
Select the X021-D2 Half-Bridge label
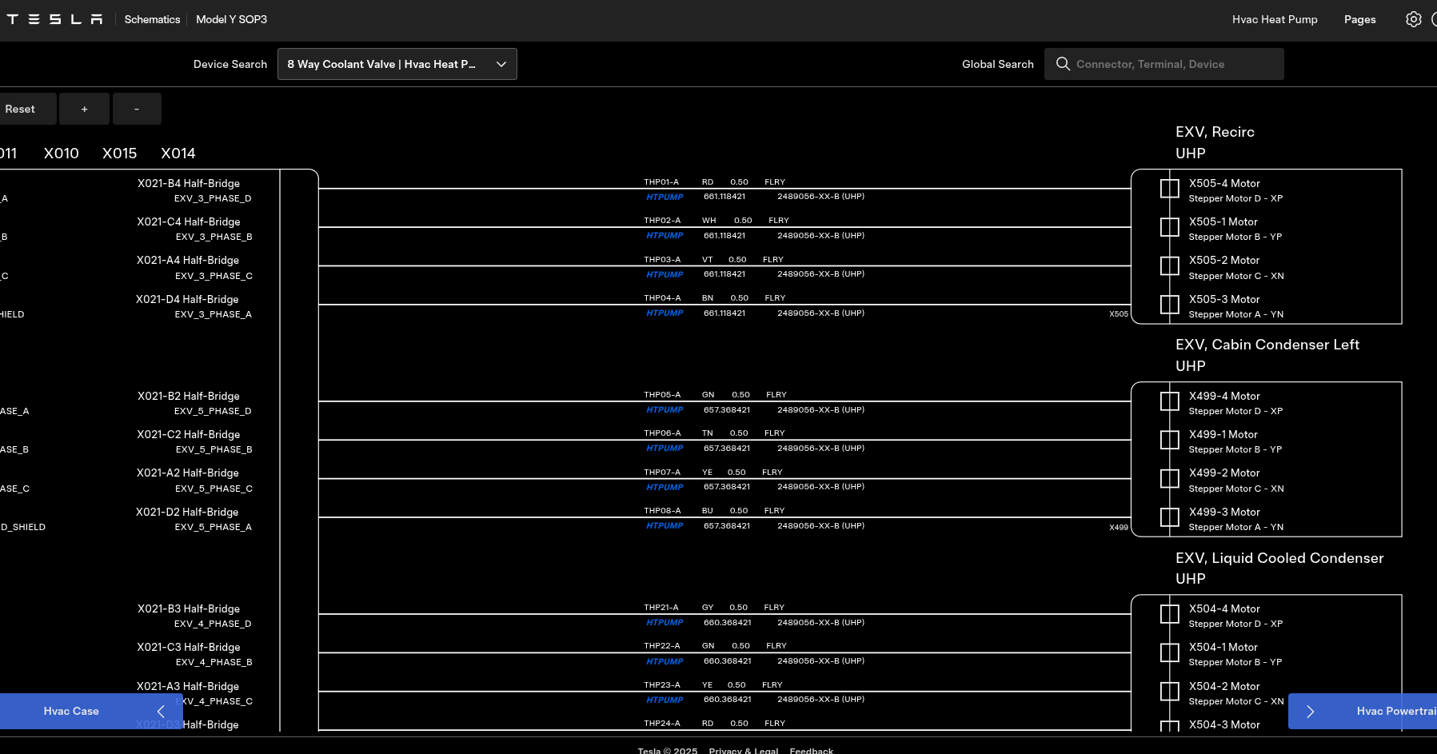(x=187, y=512)
